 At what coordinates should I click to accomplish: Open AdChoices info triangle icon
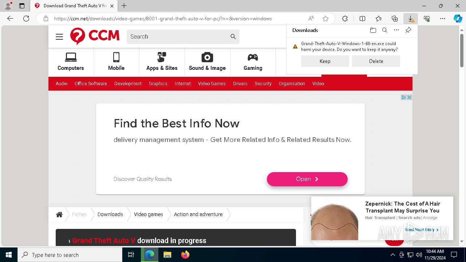404,97
